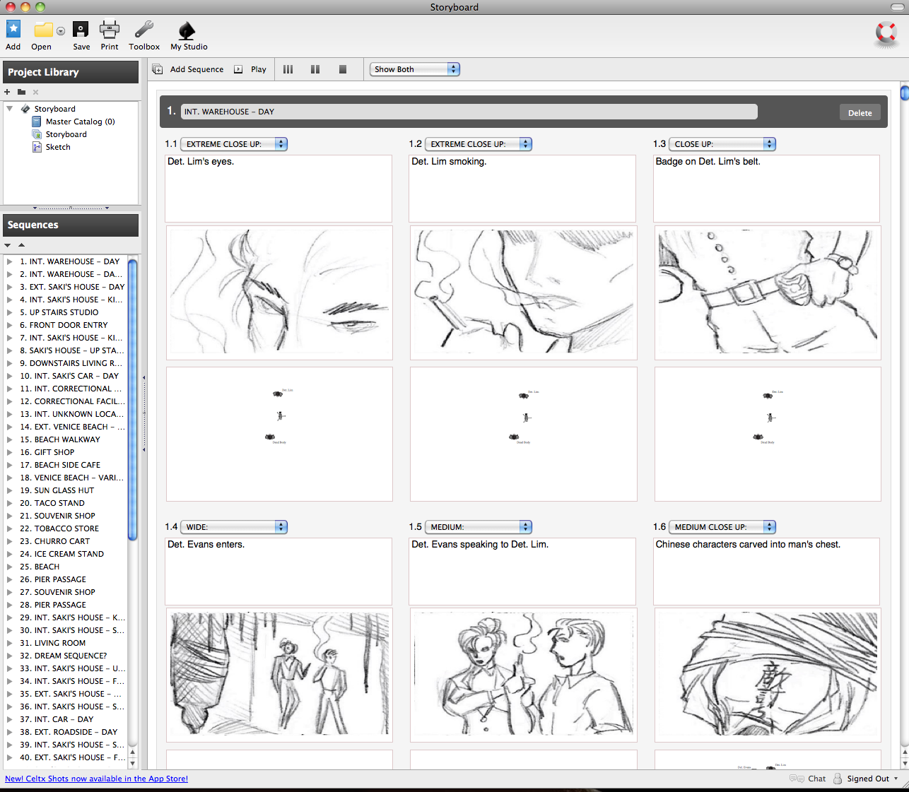
Task: Click the help lifebuoy icon
Action: [x=886, y=32]
